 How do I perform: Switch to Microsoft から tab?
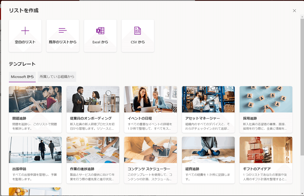pos(22,77)
